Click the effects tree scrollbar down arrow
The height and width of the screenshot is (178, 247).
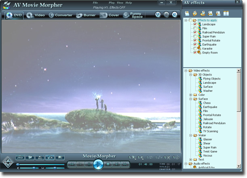point(239,166)
